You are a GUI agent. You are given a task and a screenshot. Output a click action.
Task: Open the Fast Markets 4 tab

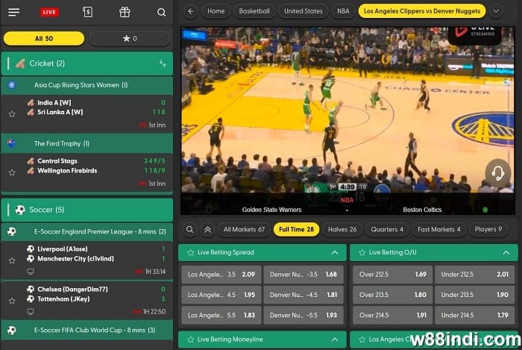coord(438,229)
